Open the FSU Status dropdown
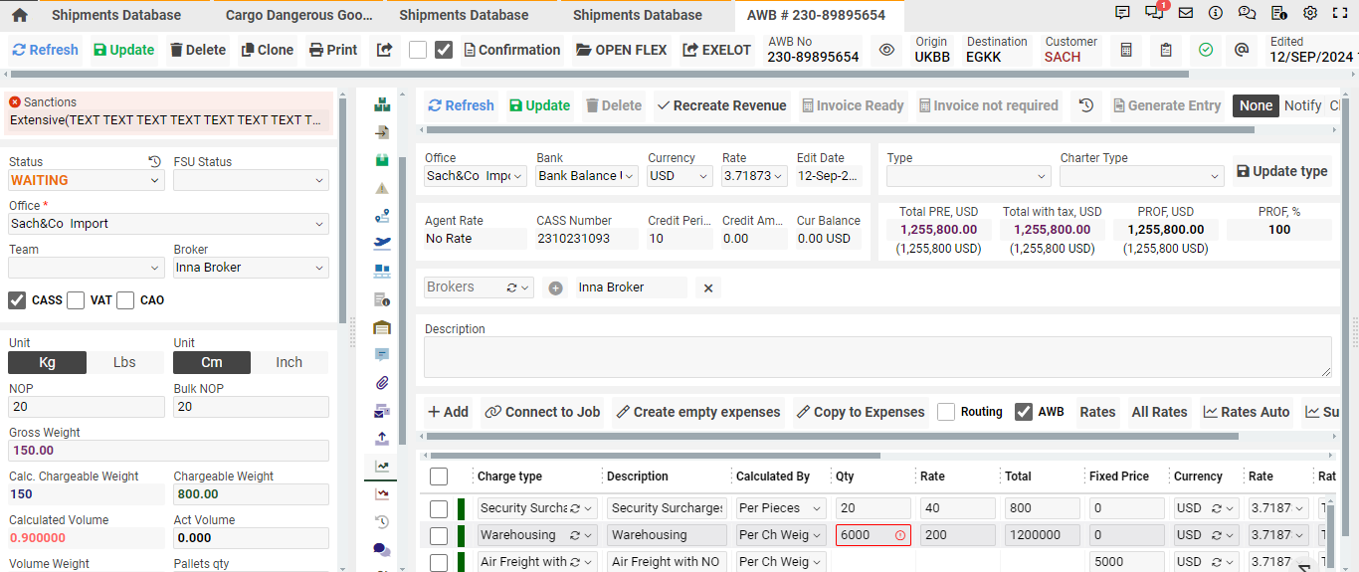The height and width of the screenshot is (572, 1359). coord(251,180)
